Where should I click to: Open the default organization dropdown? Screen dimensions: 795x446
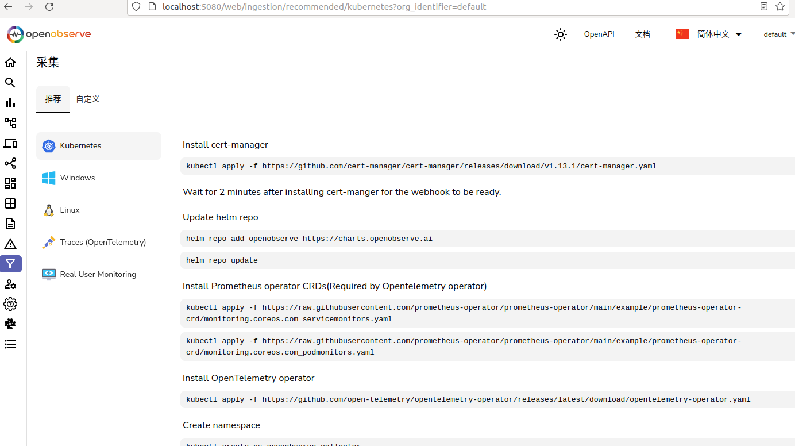[779, 34]
